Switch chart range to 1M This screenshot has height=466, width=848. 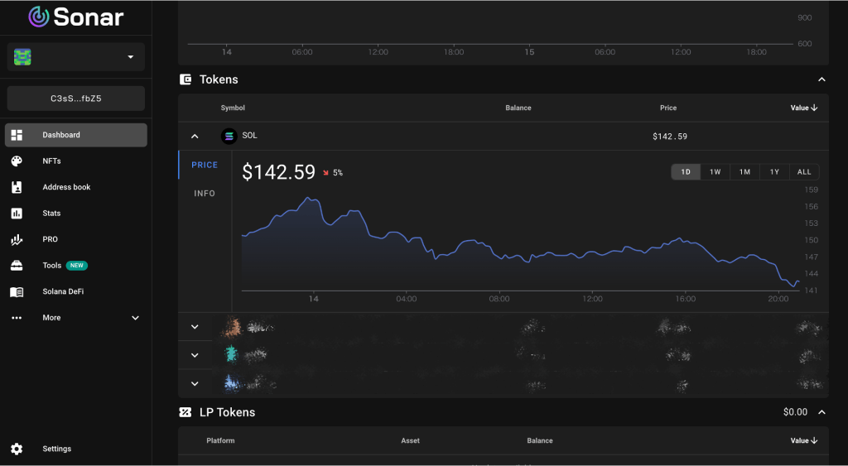coord(744,172)
